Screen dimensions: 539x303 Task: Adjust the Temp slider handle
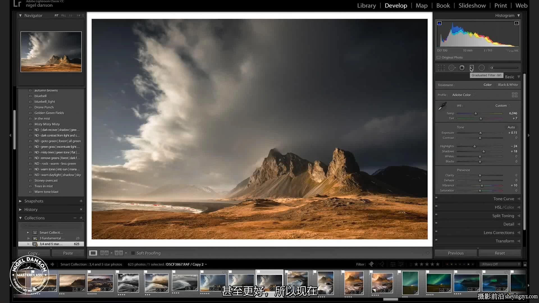click(x=476, y=114)
